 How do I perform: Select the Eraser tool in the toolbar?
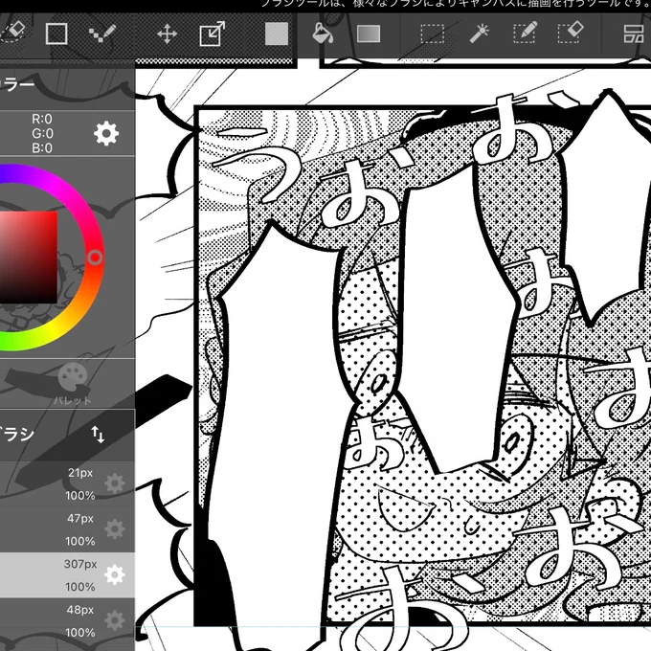[11, 33]
